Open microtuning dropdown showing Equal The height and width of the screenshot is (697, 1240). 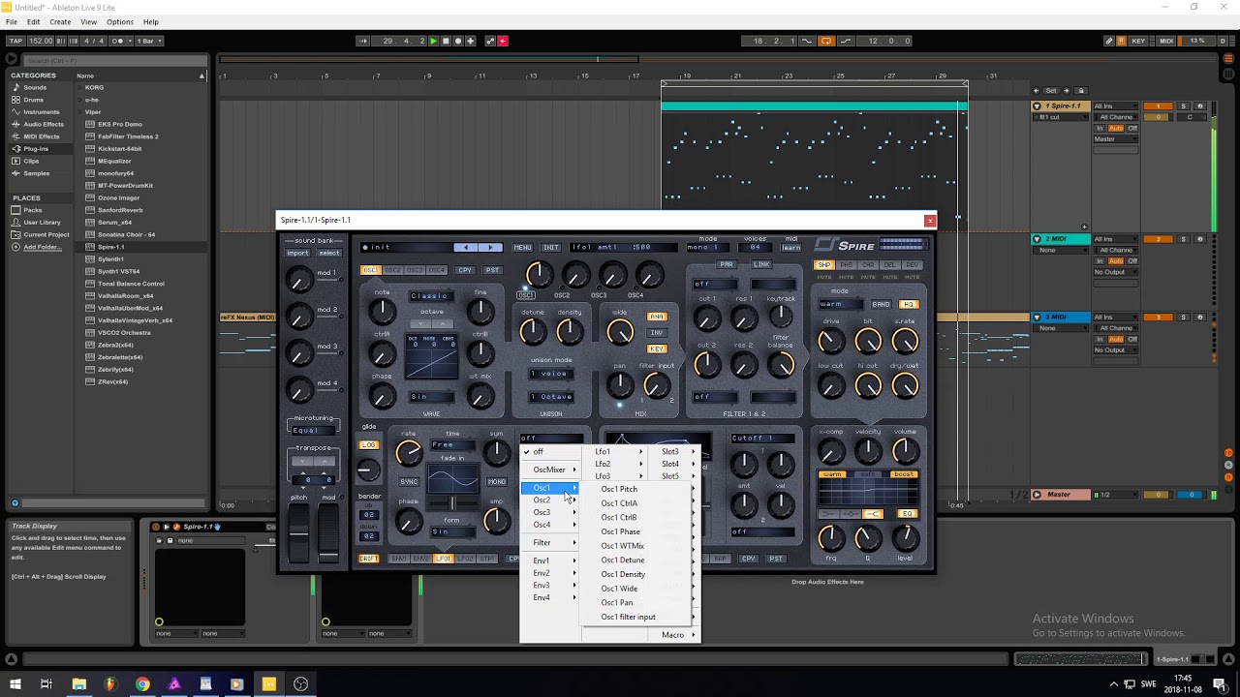[x=311, y=430]
